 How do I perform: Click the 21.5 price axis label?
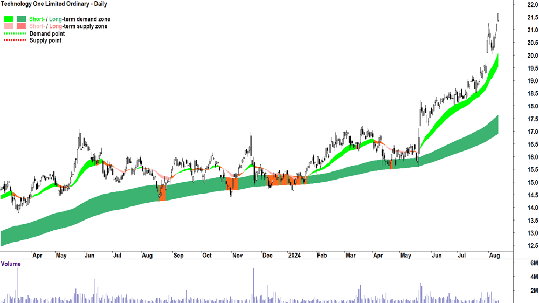point(533,17)
